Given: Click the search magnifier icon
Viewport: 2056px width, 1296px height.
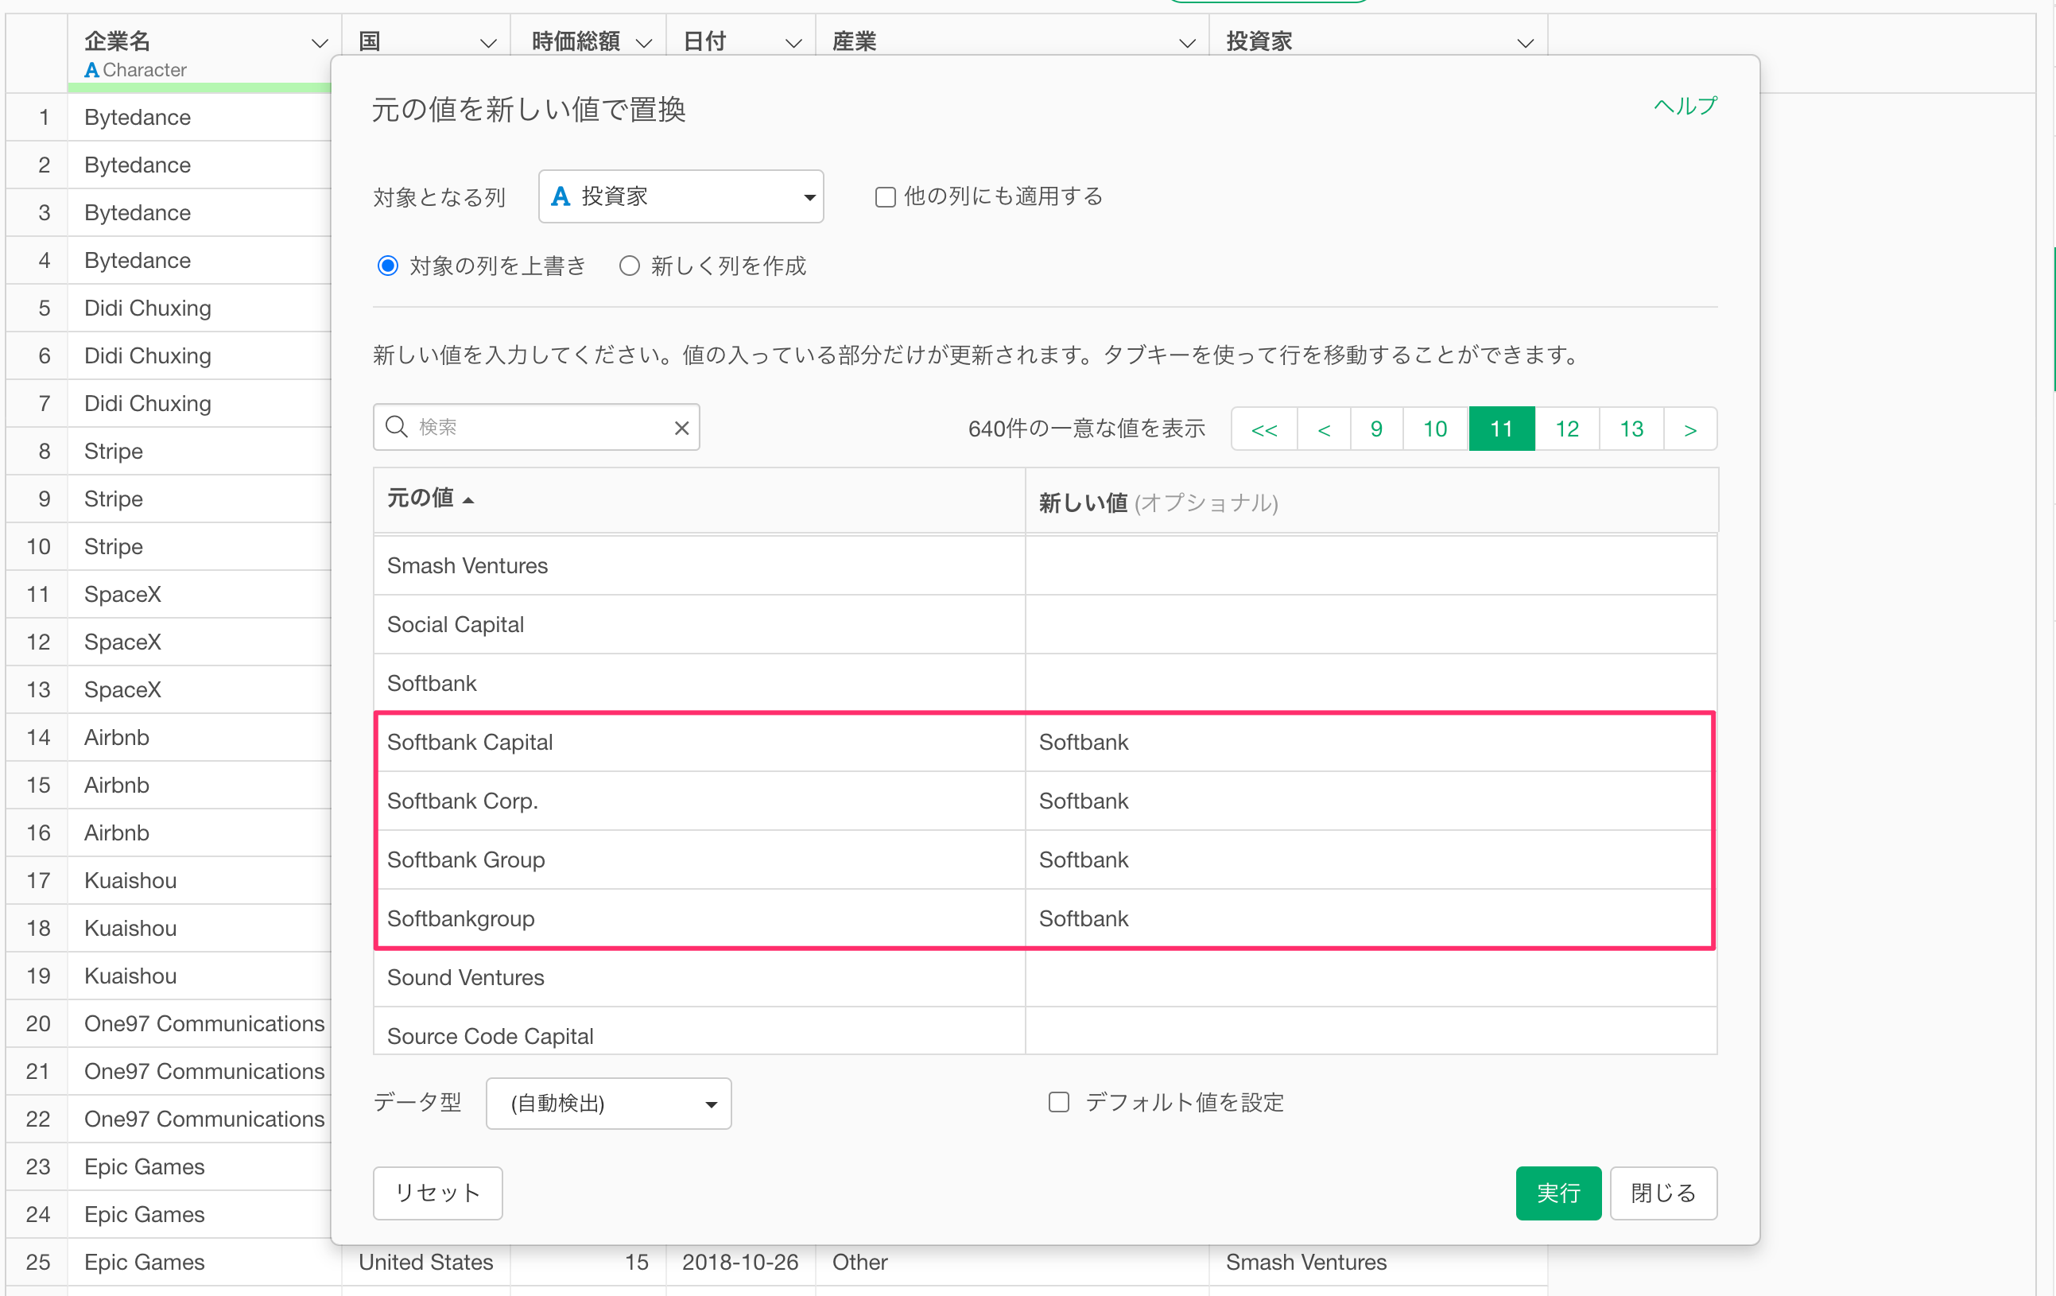Looking at the screenshot, I should (x=396, y=427).
